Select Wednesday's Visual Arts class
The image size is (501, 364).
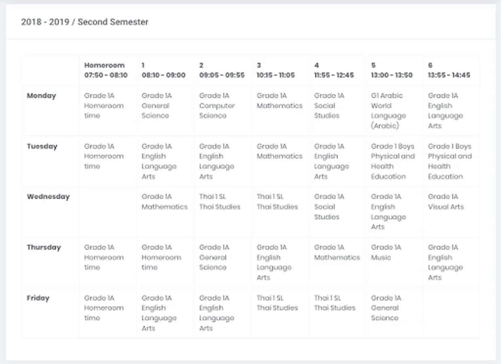tap(446, 202)
